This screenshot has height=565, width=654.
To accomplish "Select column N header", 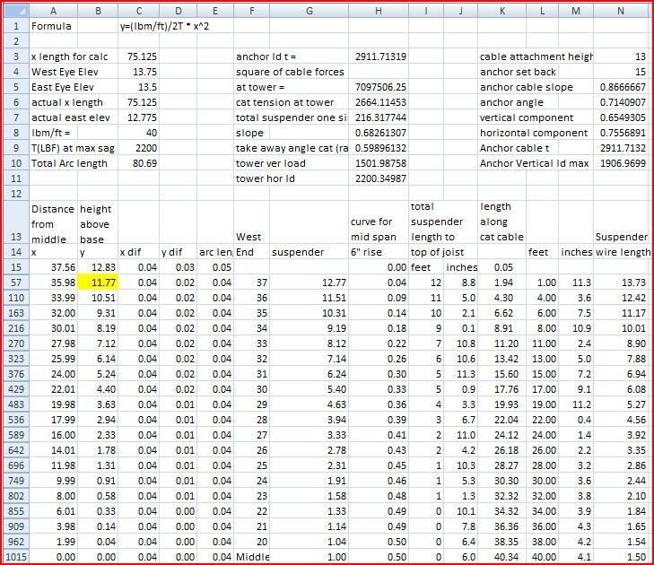I will coord(621,11).
